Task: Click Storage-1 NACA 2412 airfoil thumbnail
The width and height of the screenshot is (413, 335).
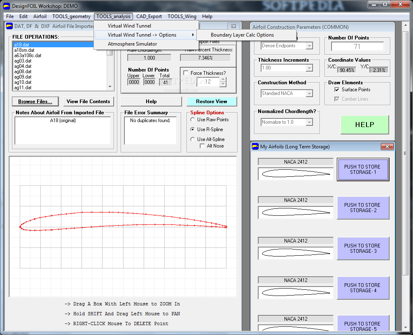Action: point(296,174)
